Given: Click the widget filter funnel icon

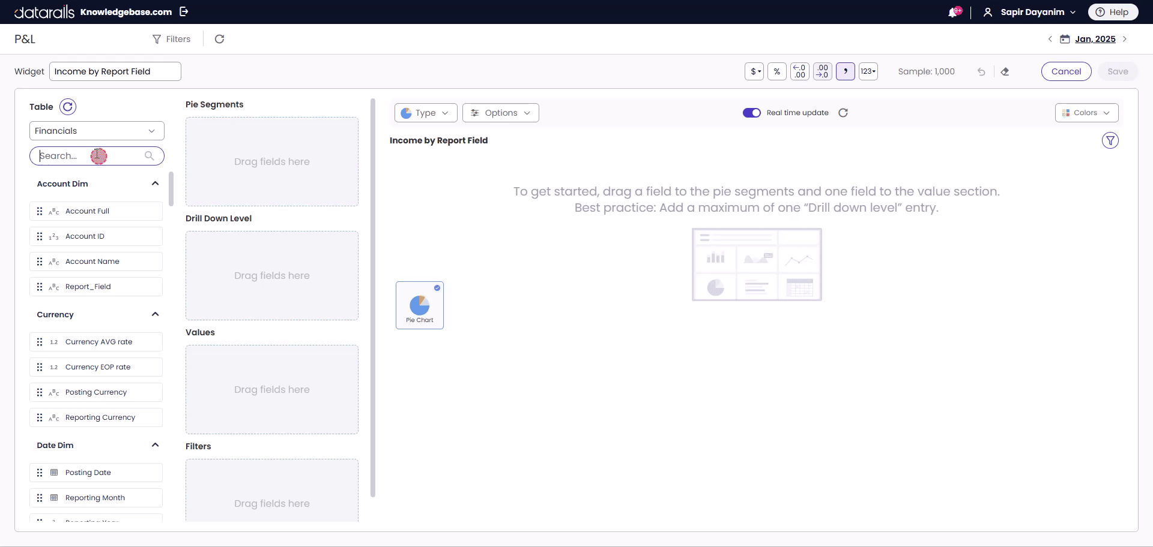Looking at the screenshot, I should pos(1110,141).
